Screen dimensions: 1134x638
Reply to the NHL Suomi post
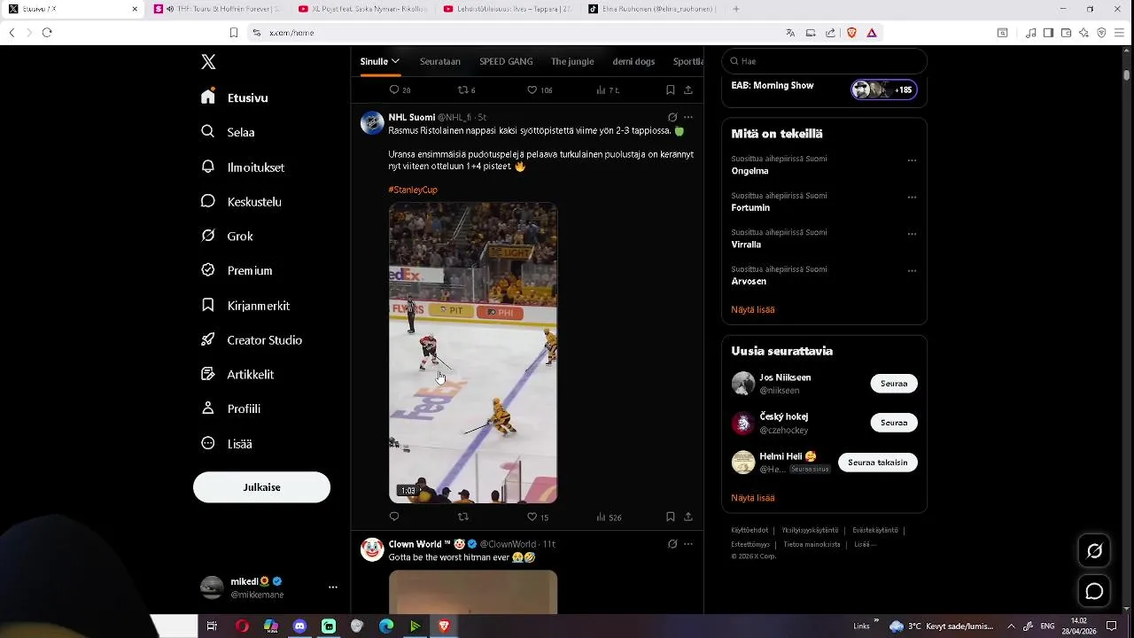point(394,517)
